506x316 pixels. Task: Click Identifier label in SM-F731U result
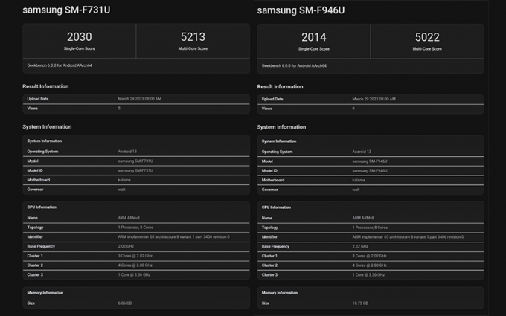click(35, 236)
